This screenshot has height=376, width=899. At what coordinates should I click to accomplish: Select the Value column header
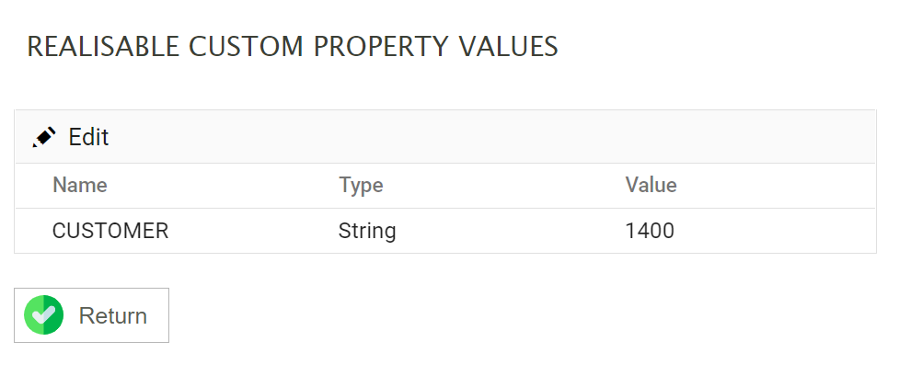(651, 185)
